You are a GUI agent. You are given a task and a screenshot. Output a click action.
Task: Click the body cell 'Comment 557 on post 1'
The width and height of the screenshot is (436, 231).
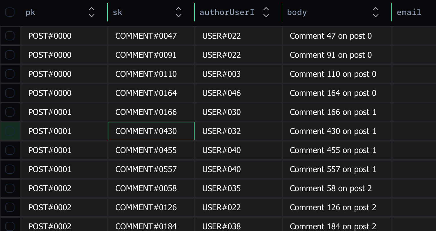tap(337, 169)
